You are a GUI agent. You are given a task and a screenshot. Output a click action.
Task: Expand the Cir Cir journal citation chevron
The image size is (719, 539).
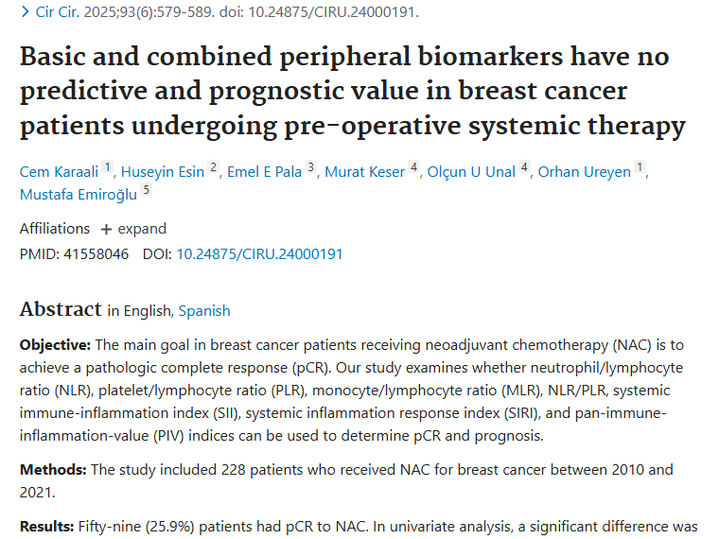[x=25, y=13]
